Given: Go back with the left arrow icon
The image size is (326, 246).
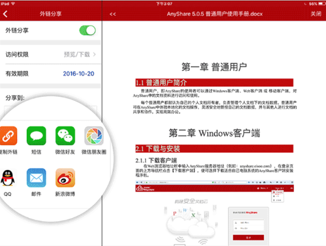Looking at the screenshot, I should [5, 14].
